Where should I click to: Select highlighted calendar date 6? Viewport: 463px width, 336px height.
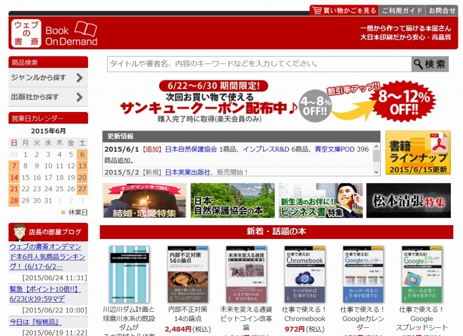coord(82,154)
